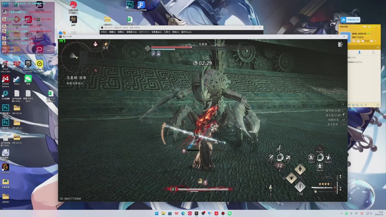Image resolution: width=386 pixels, height=217 pixels.
Task: Click the skill slot 4 icon showing 12
Action: pos(279,165)
